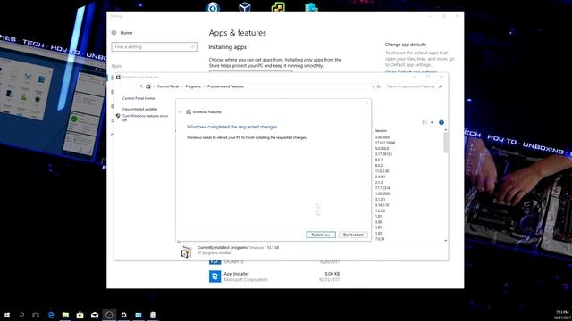Switch to the Control Panel taskbar window
Image resolution: width=572 pixels, height=321 pixels.
pyautogui.click(x=139, y=315)
